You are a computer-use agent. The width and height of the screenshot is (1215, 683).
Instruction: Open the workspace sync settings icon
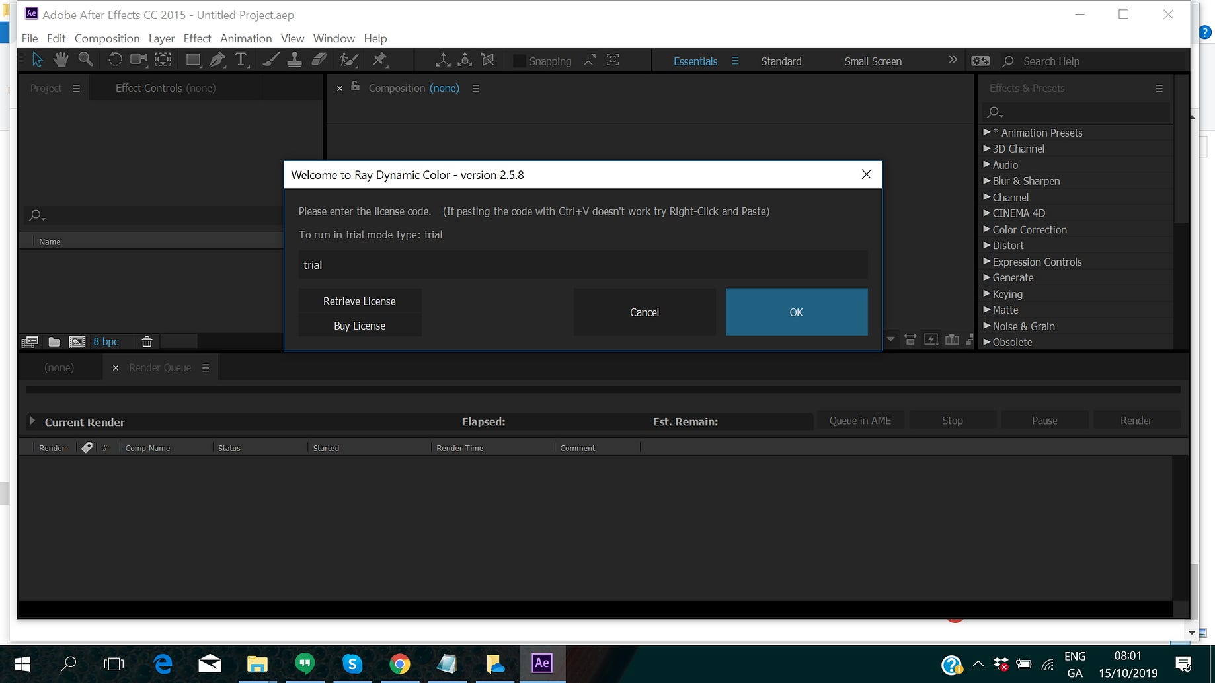point(980,61)
